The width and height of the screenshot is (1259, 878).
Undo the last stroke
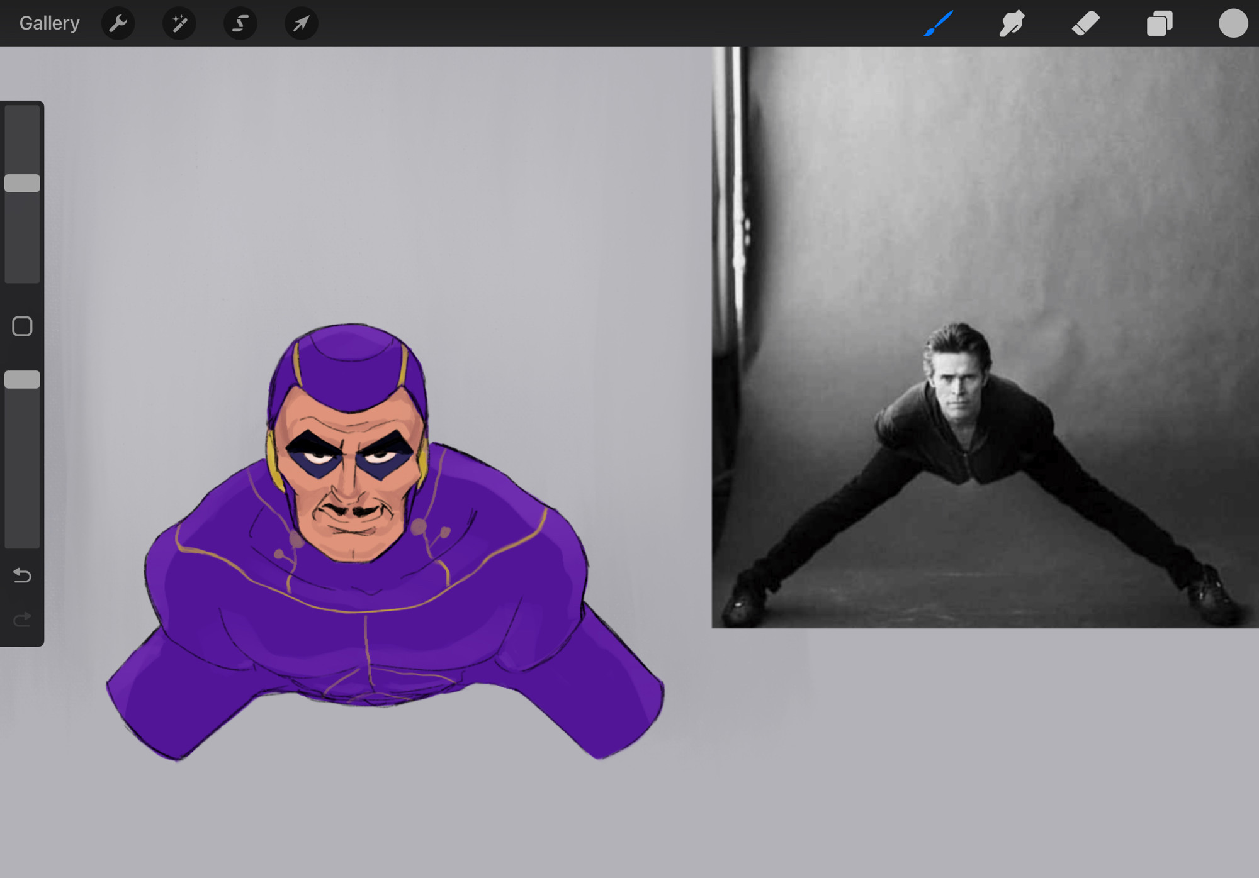tap(22, 575)
